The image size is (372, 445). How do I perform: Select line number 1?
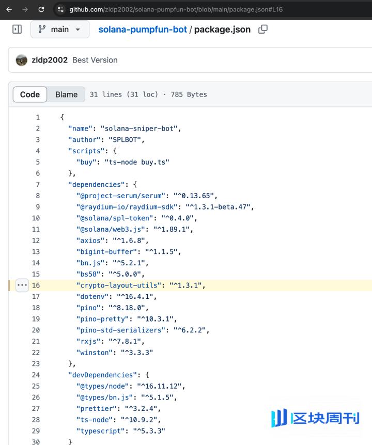click(38, 117)
